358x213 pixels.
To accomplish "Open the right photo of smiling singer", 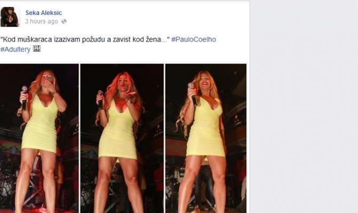I will 206,138.
